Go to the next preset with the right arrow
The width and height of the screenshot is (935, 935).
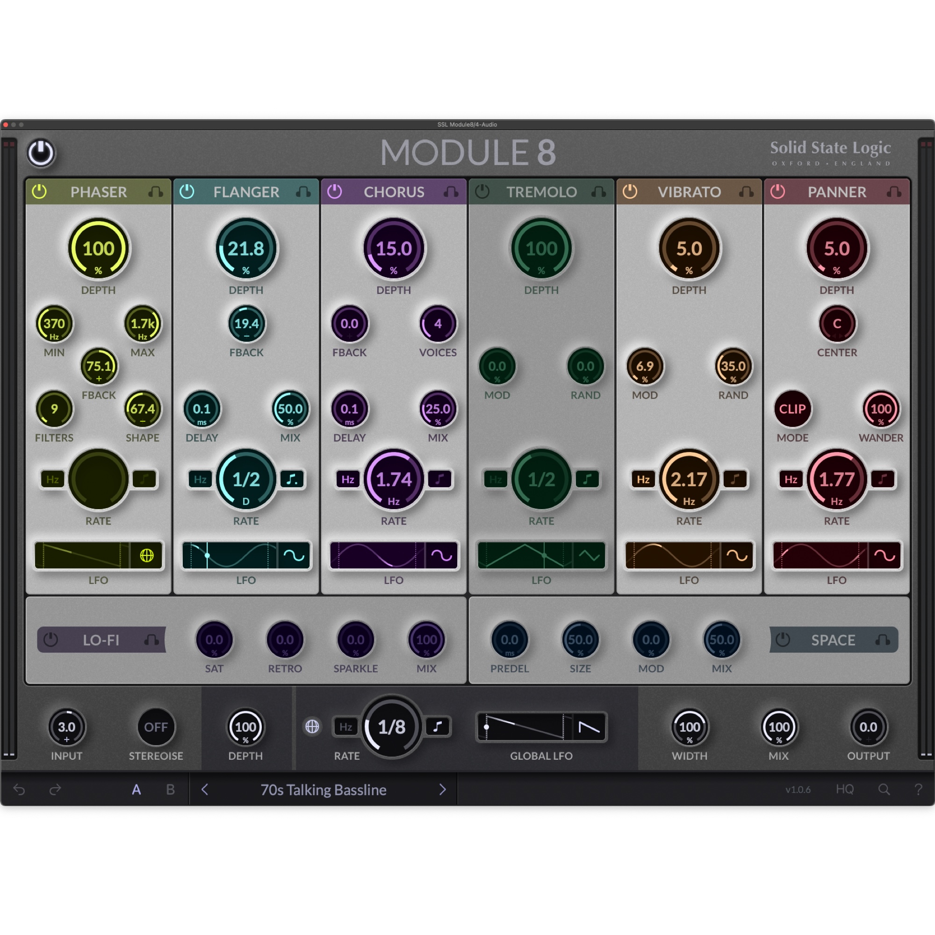442,789
